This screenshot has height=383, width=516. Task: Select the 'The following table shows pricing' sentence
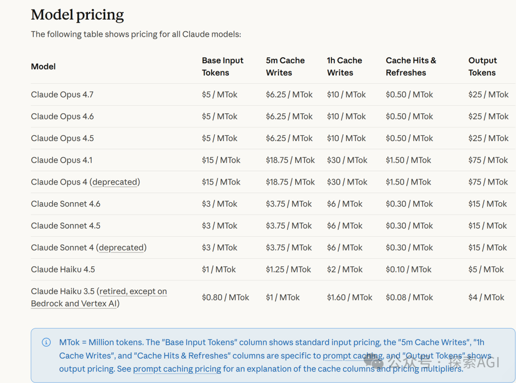pos(136,34)
